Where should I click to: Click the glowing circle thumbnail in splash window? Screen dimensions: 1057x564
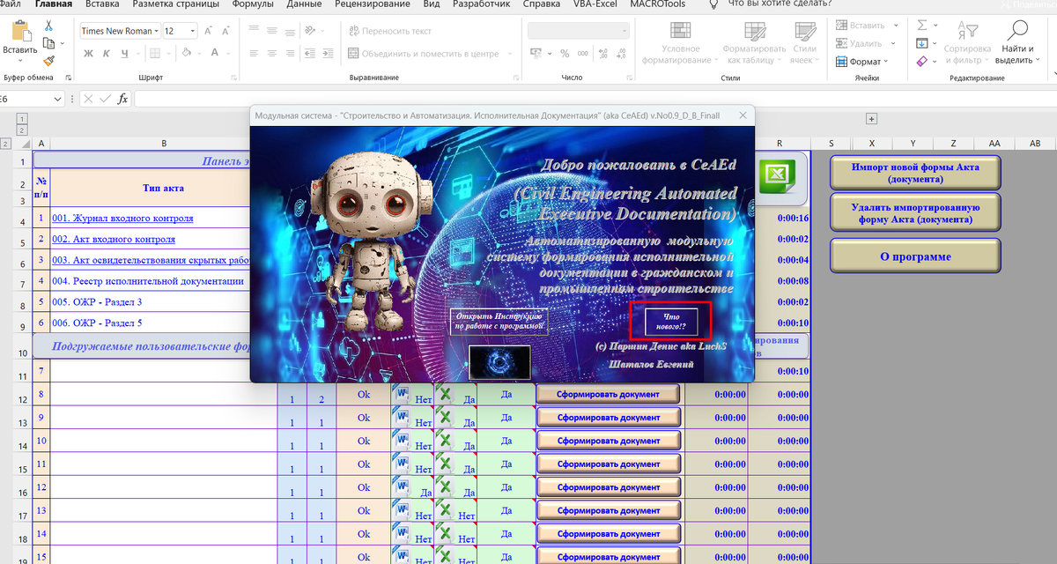click(499, 363)
